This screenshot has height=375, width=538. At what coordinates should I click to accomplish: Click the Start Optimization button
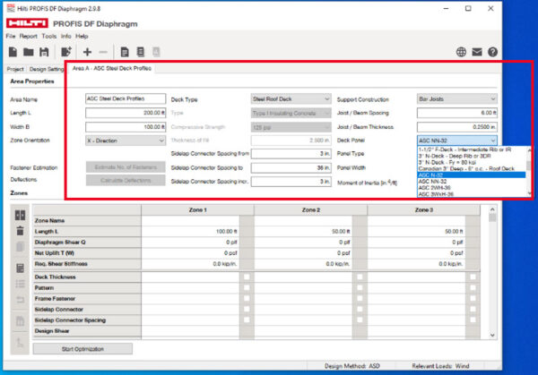82,348
